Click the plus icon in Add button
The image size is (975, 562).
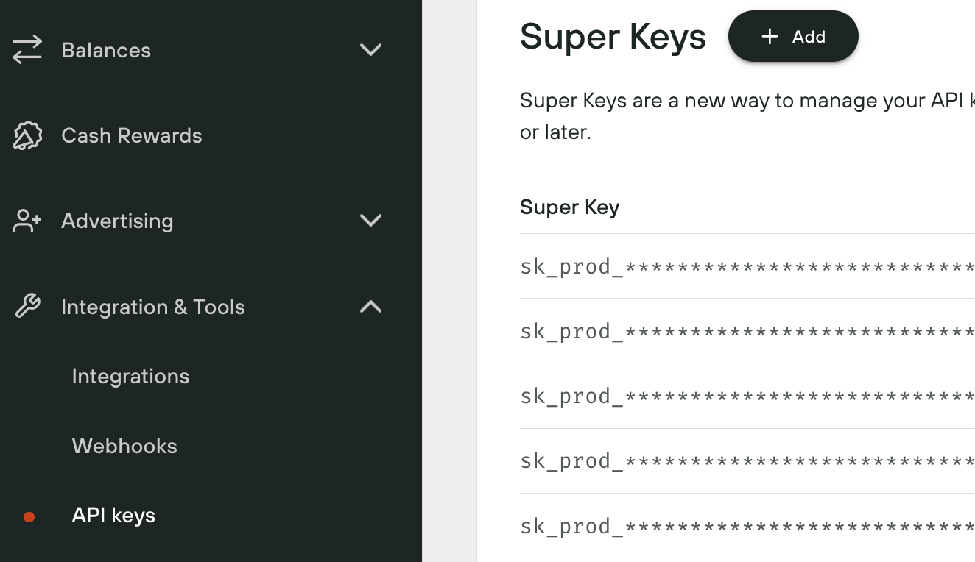(x=770, y=37)
